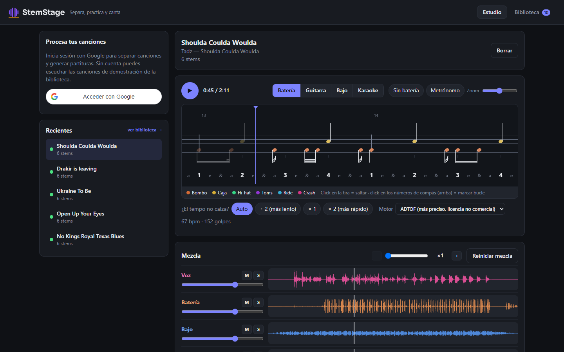Image resolution: width=564 pixels, height=352 pixels.
Task: Start playback with the play button
Action: [x=190, y=91]
